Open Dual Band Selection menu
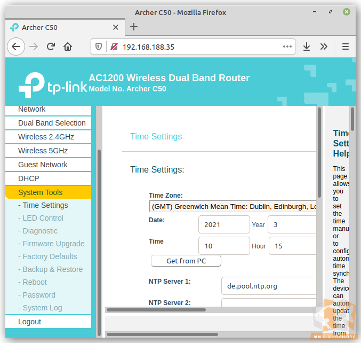 [x=49, y=123]
